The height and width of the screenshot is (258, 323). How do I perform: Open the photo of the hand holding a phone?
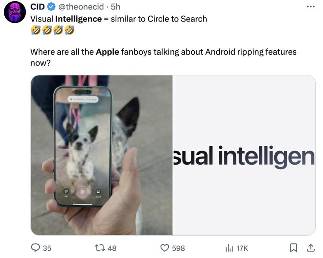(102, 155)
